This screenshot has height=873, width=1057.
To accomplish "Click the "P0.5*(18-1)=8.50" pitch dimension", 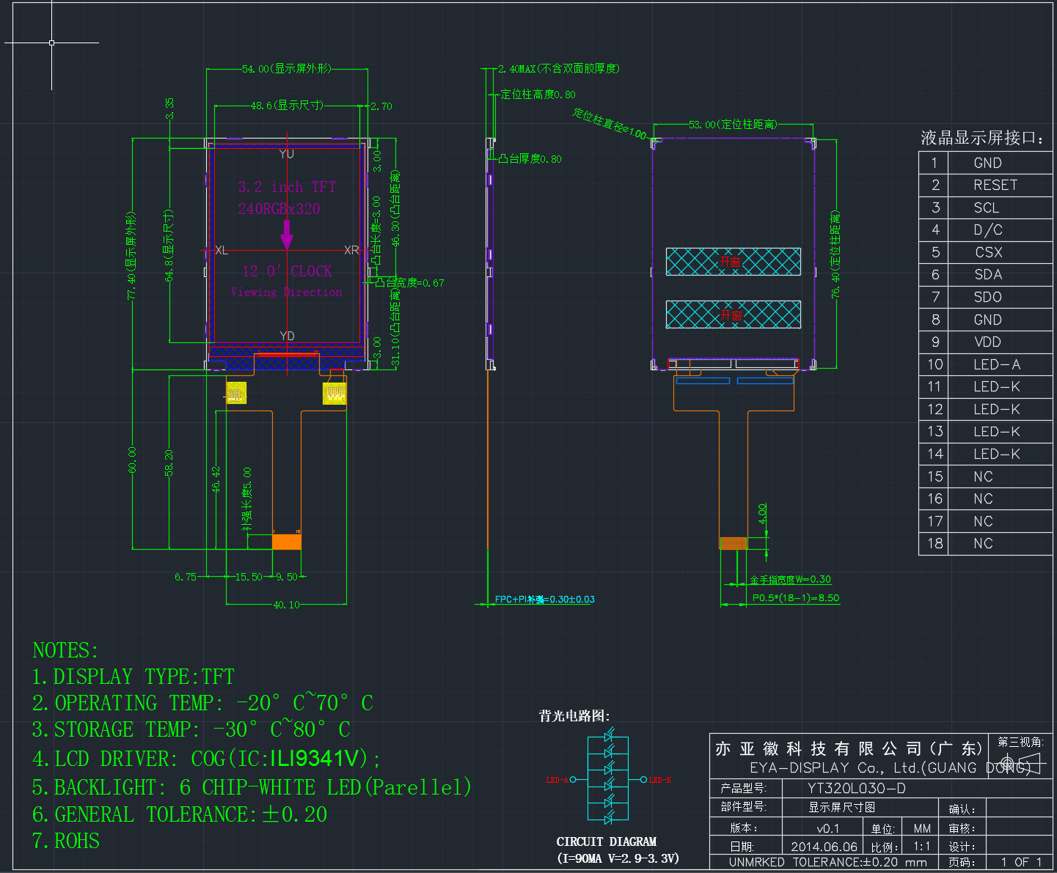I will click(x=796, y=598).
